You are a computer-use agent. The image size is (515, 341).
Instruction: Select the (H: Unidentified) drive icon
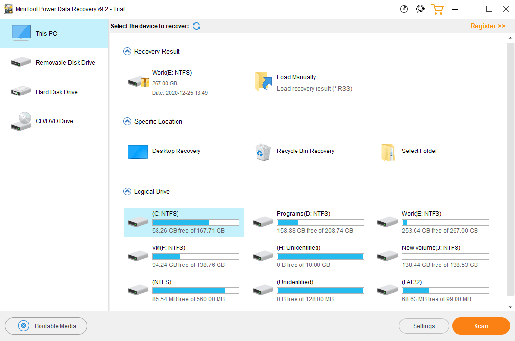[x=263, y=256]
